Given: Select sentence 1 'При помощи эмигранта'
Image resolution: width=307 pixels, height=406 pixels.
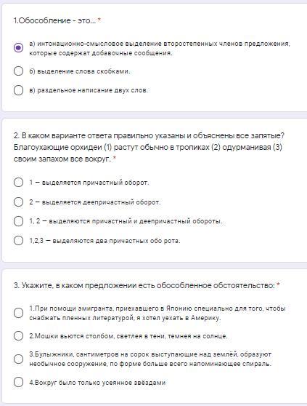Looking at the screenshot, I should coord(18,313).
